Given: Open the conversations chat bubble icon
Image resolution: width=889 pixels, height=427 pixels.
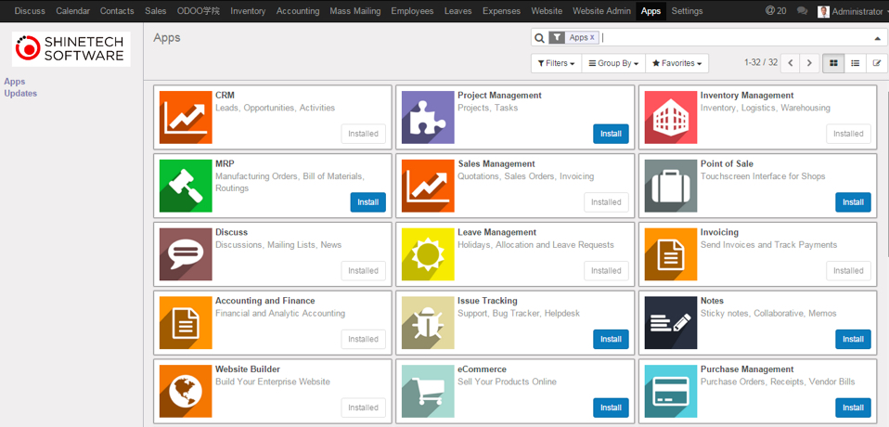Looking at the screenshot, I should [x=802, y=11].
